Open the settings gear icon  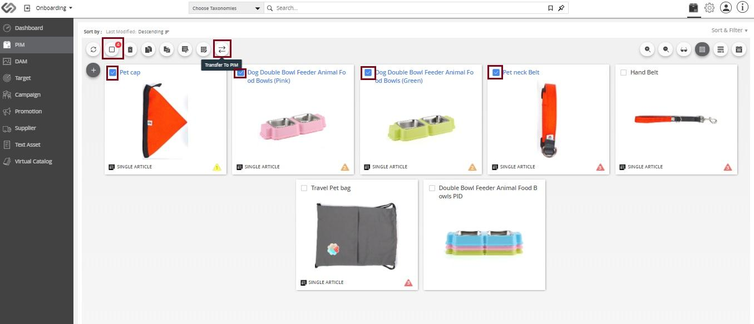(x=709, y=8)
